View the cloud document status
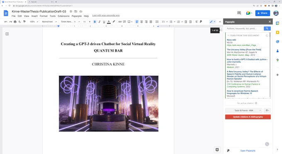This screenshot has width=282, height=154. pos(81,11)
